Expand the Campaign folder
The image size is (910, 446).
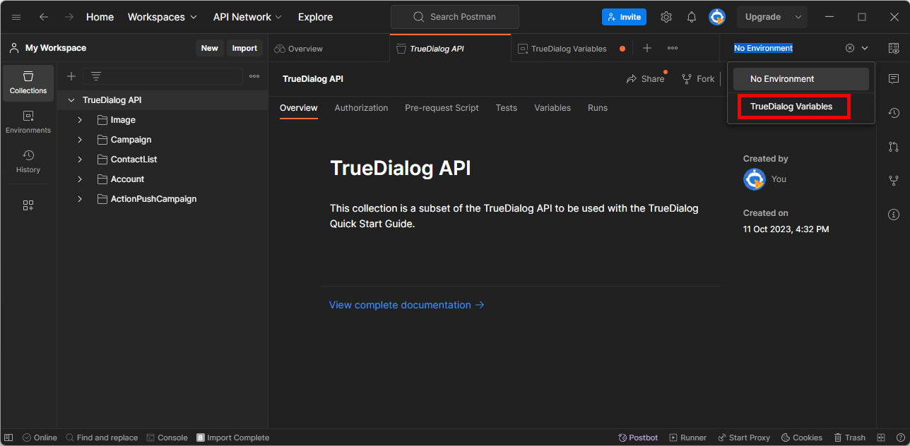point(80,140)
